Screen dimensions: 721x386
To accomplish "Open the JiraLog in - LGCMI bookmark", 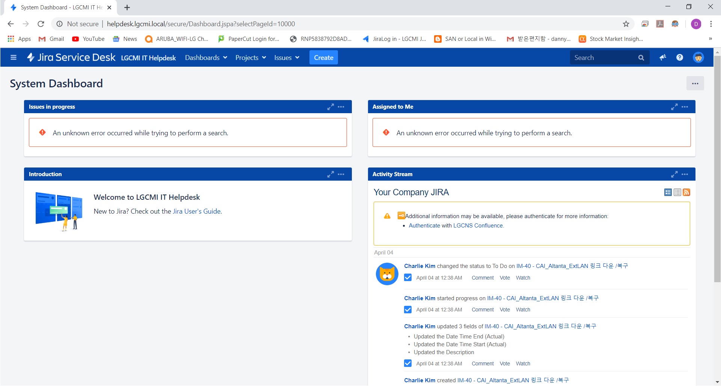I will tap(394, 39).
